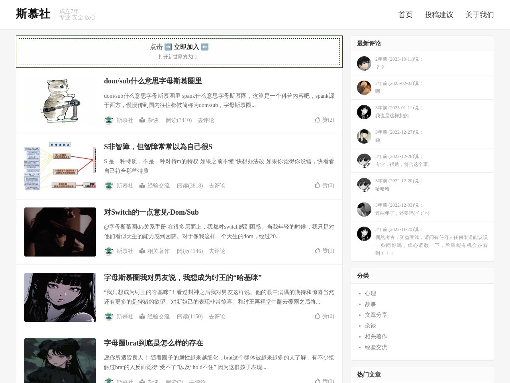Image resolution: width=510 pixels, height=383 pixels.
Task: Open article title dom/sub什么意思字母斯慕圈里
Action: pos(153,81)
